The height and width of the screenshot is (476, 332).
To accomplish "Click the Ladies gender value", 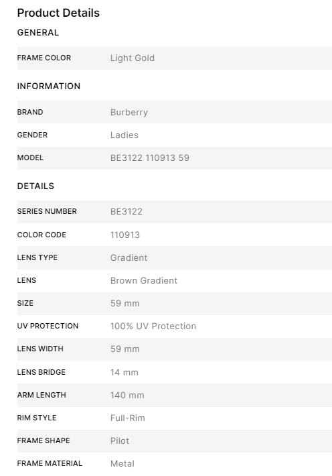I will [124, 135].
